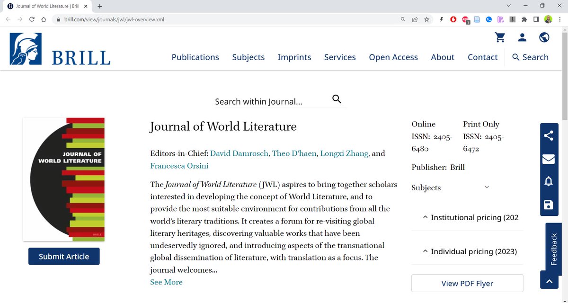Open the user account profile icon
The width and height of the screenshot is (568, 303).
(522, 37)
